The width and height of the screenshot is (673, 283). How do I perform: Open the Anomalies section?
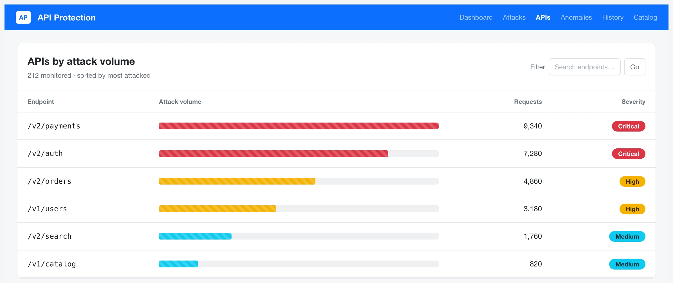pyautogui.click(x=576, y=17)
